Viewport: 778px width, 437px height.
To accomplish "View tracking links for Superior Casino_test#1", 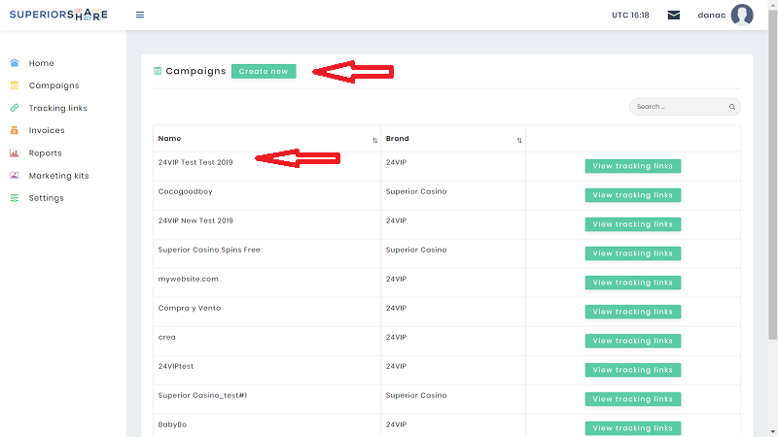I will (633, 399).
